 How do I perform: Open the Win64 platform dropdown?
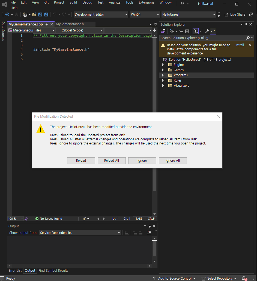(x=145, y=15)
